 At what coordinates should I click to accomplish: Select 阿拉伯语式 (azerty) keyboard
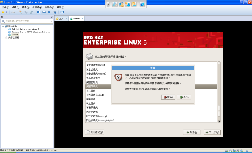96,116
